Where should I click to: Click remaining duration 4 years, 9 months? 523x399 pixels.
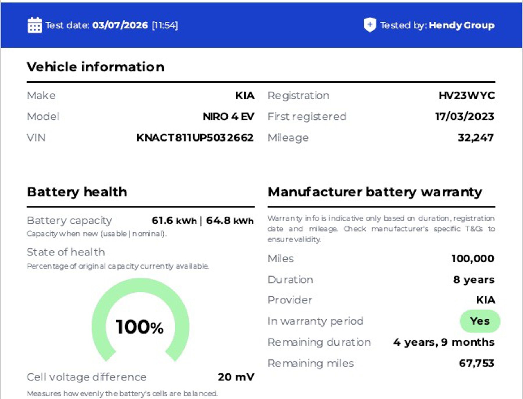(x=444, y=342)
